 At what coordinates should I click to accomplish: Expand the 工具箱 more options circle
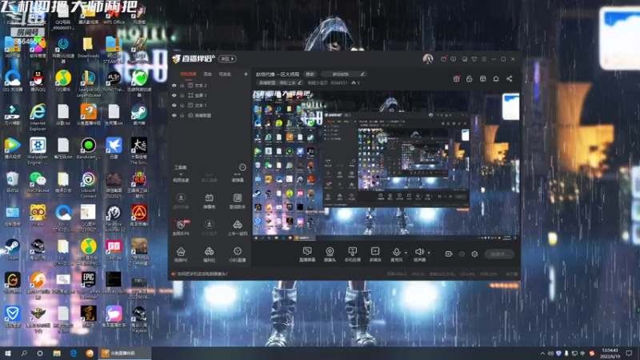tap(242, 167)
